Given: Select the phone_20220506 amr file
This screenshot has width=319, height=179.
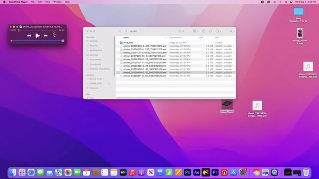Looking at the screenshot, I should (175, 69).
